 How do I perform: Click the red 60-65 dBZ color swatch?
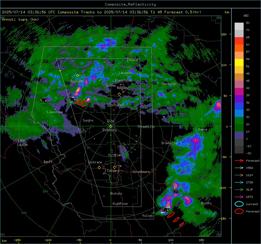coord(239,41)
